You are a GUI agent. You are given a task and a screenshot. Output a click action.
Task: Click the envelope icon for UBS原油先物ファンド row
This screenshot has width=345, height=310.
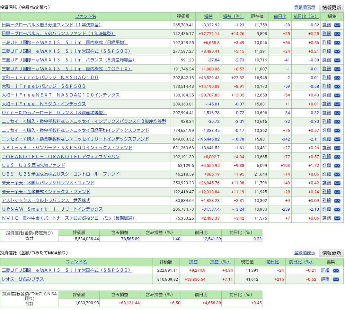point(337,166)
